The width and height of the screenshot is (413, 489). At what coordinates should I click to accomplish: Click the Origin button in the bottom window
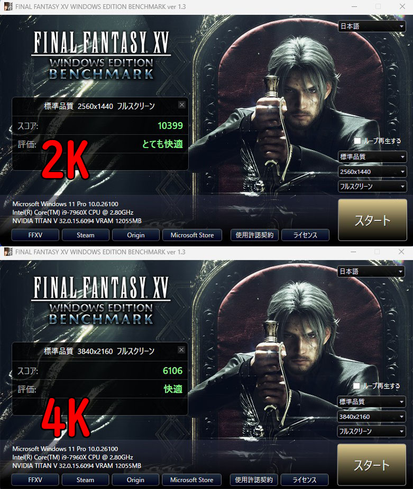(x=135, y=480)
